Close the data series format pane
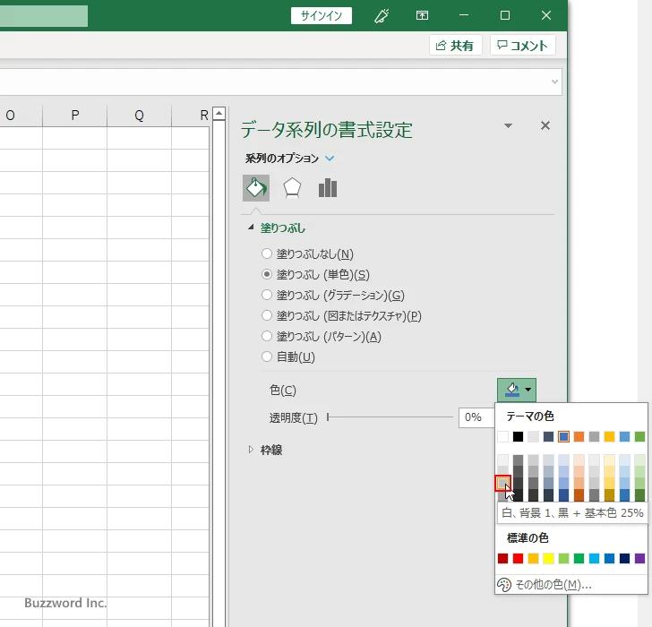 point(545,126)
